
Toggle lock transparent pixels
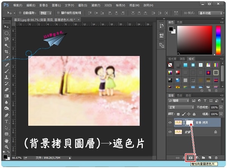tap(178, 114)
